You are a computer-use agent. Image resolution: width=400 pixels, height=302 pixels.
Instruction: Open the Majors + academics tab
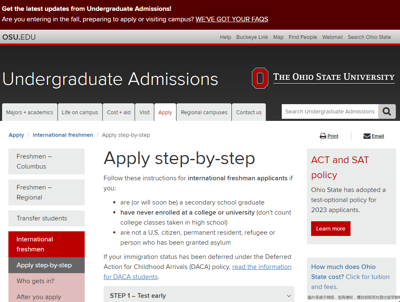(30, 112)
